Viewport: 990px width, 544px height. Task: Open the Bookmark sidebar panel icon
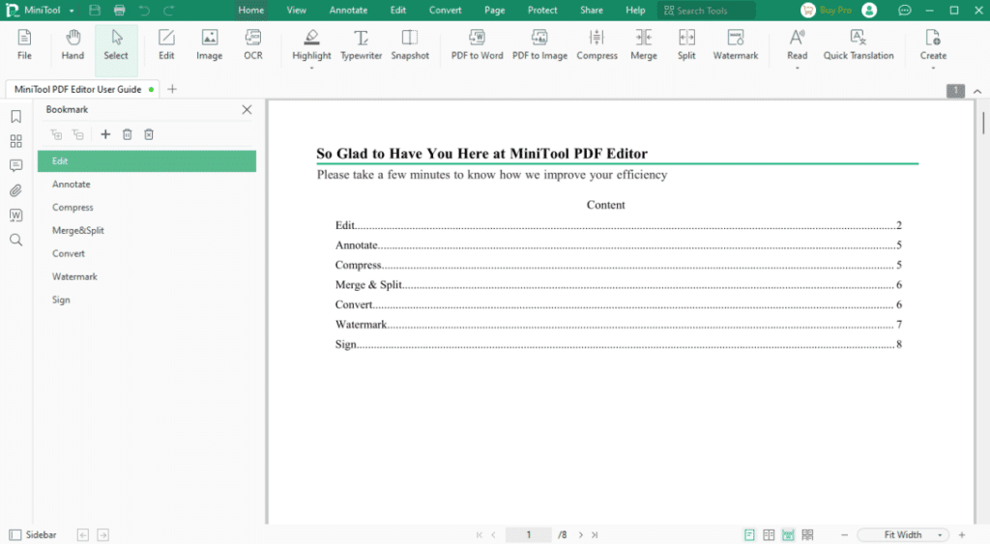point(15,116)
